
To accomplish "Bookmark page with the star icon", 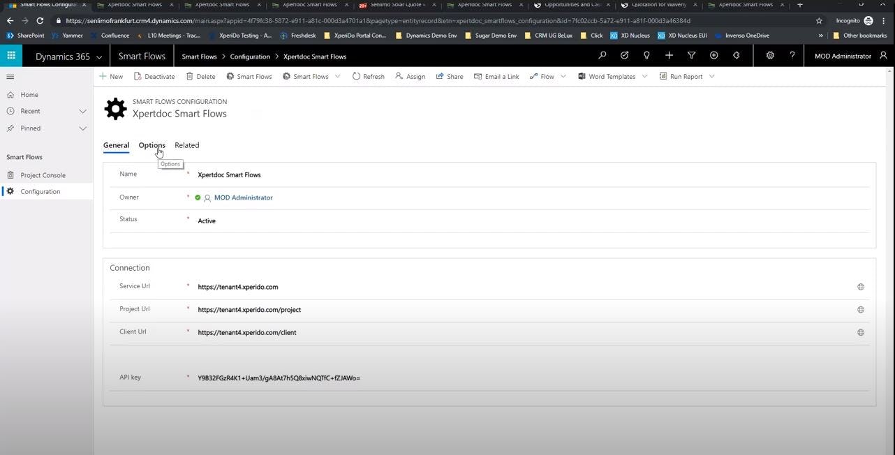I will [819, 21].
